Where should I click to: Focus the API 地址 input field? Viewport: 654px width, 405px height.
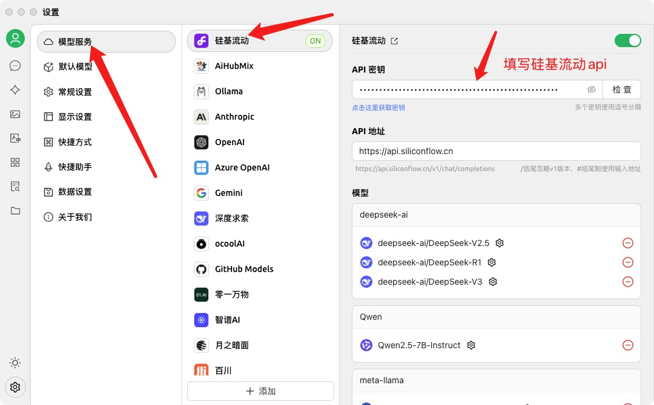pos(497,151)
